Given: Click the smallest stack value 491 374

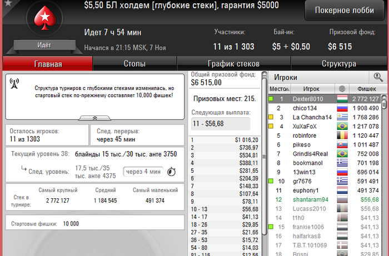Looking at the screenshot, I should (155, 200).
